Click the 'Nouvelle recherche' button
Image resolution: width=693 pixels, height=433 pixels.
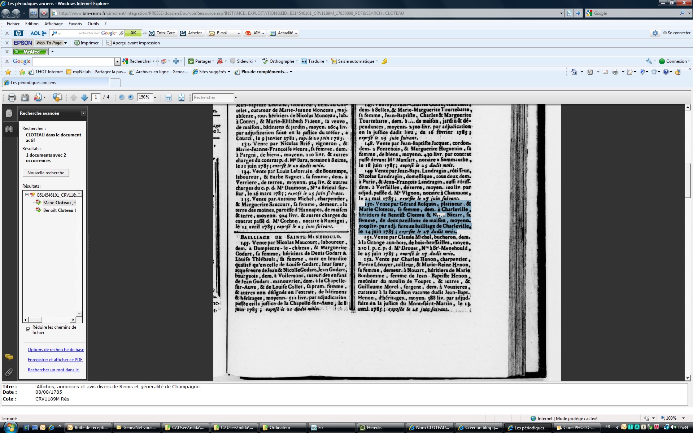(x=46, y=173)
